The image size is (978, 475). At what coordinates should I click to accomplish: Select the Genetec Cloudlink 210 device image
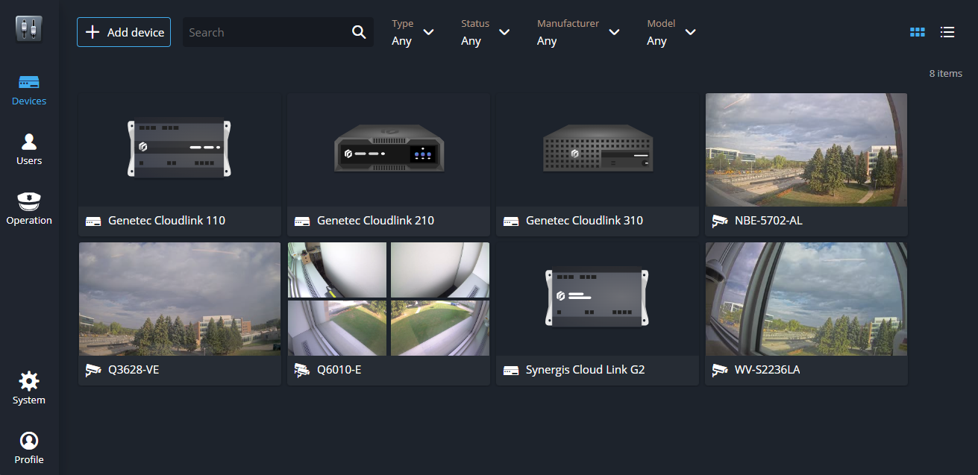[389, 150]
